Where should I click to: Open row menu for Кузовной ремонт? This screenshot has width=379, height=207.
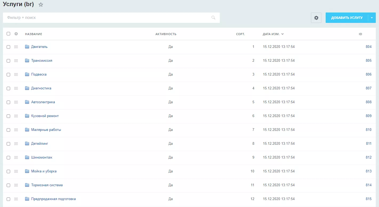pos(16,116)
